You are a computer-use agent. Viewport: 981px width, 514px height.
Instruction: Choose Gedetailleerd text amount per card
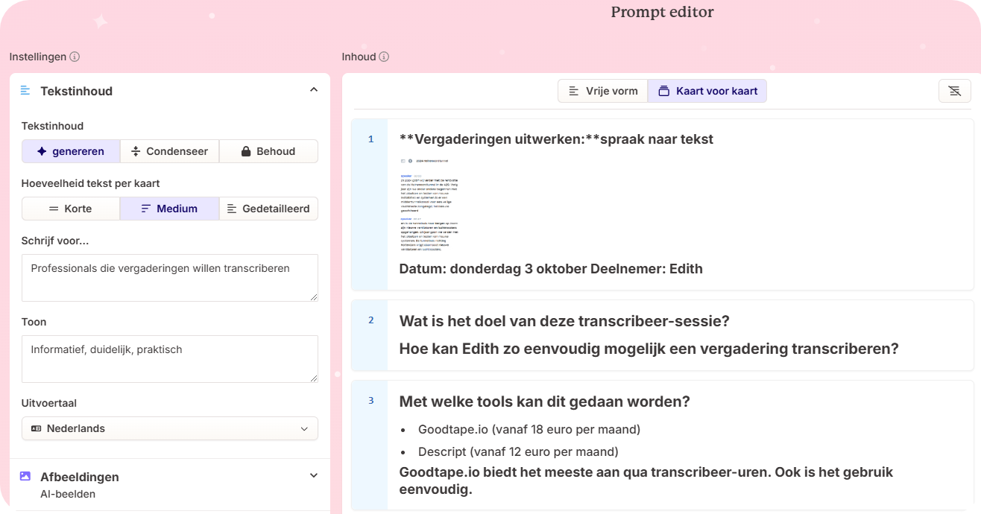268,209
